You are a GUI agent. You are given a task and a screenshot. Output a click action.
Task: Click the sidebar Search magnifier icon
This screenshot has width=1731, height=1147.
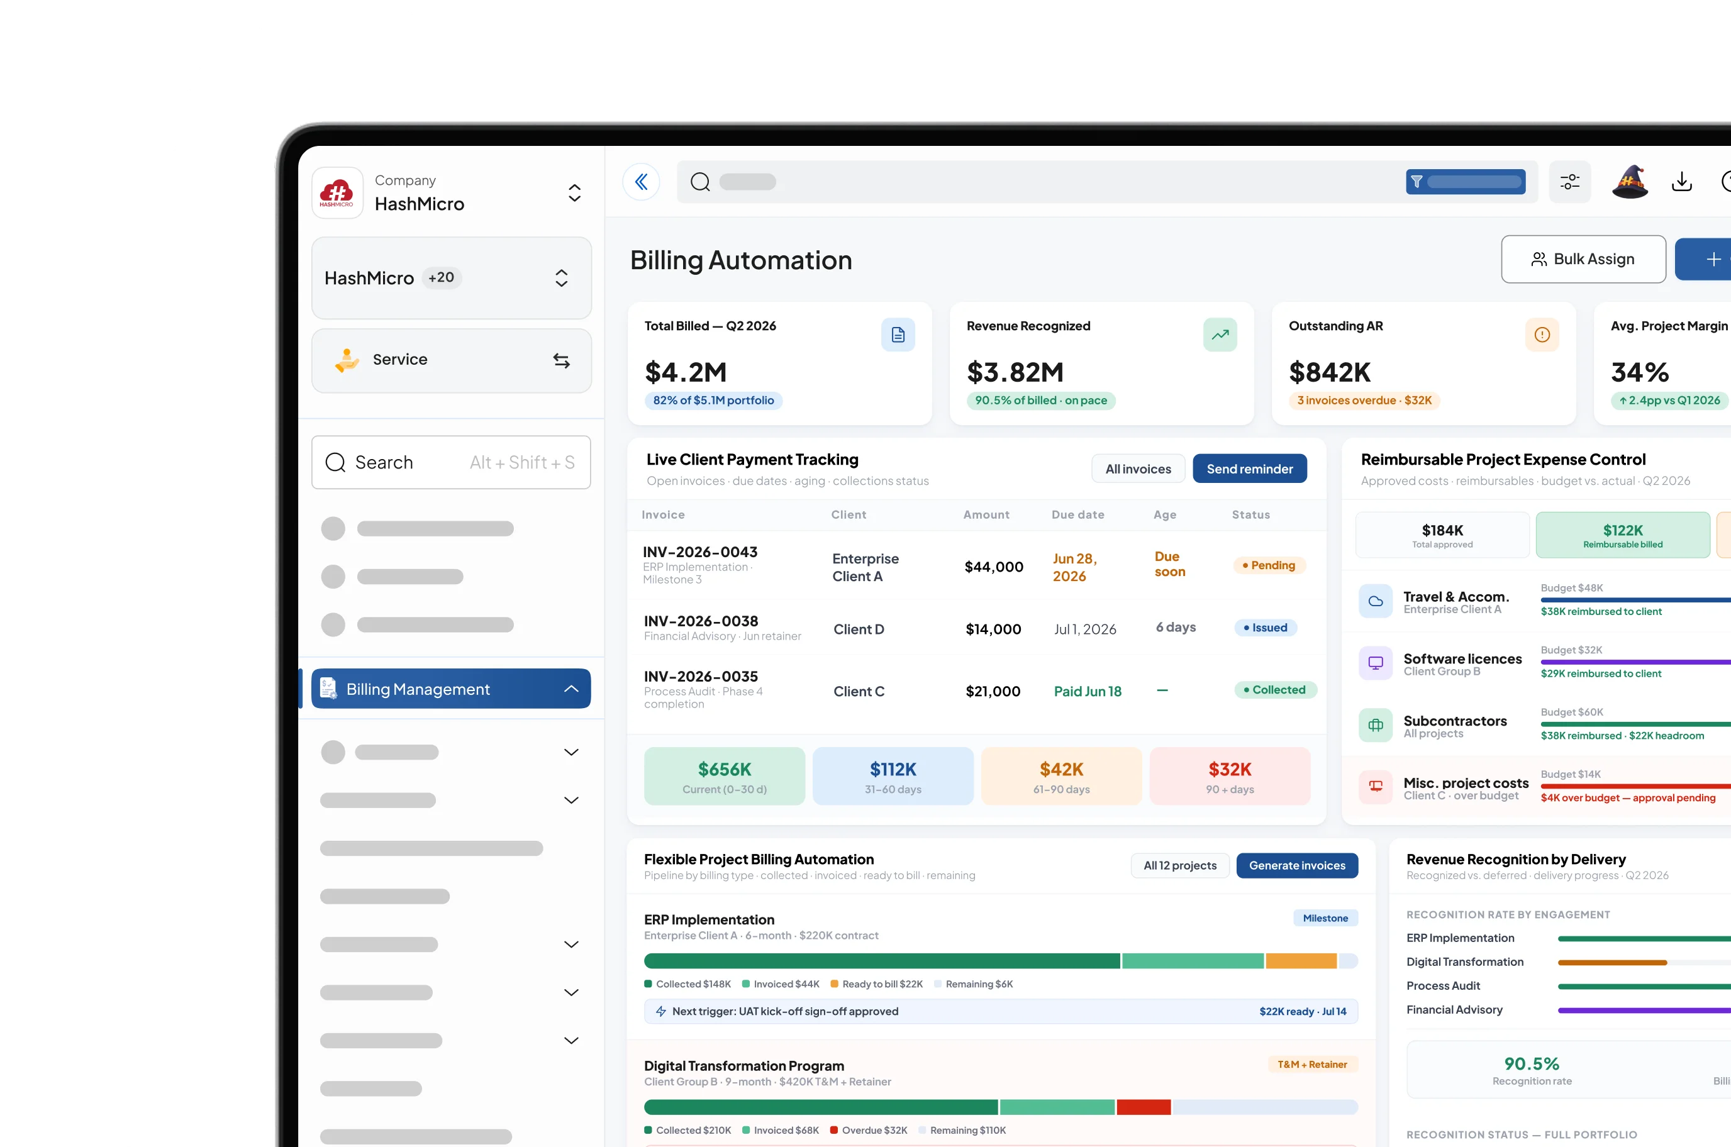[335, 462]
